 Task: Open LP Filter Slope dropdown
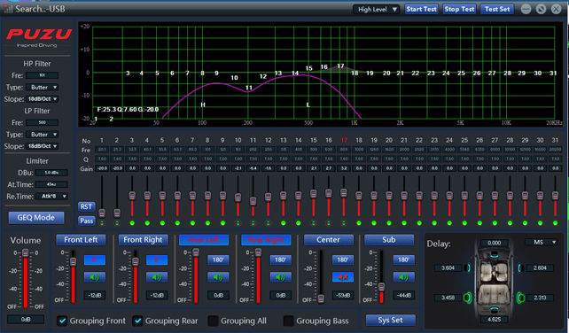point(43,146)
